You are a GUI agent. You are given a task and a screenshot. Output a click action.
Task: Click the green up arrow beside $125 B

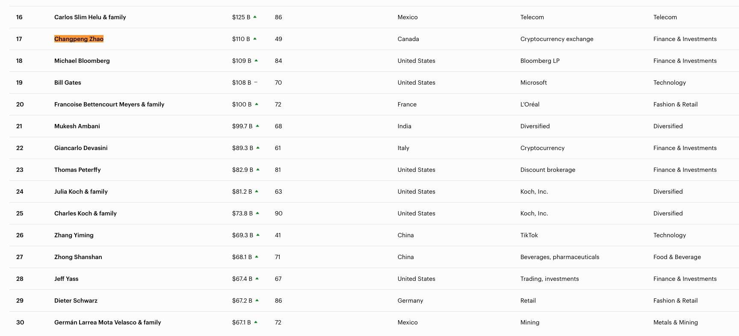click(255, 17)
